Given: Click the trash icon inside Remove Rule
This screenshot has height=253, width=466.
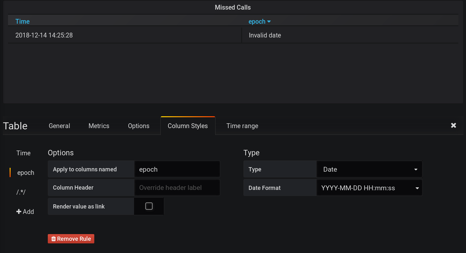Looking at the screenshot, I should coord(53,239).
